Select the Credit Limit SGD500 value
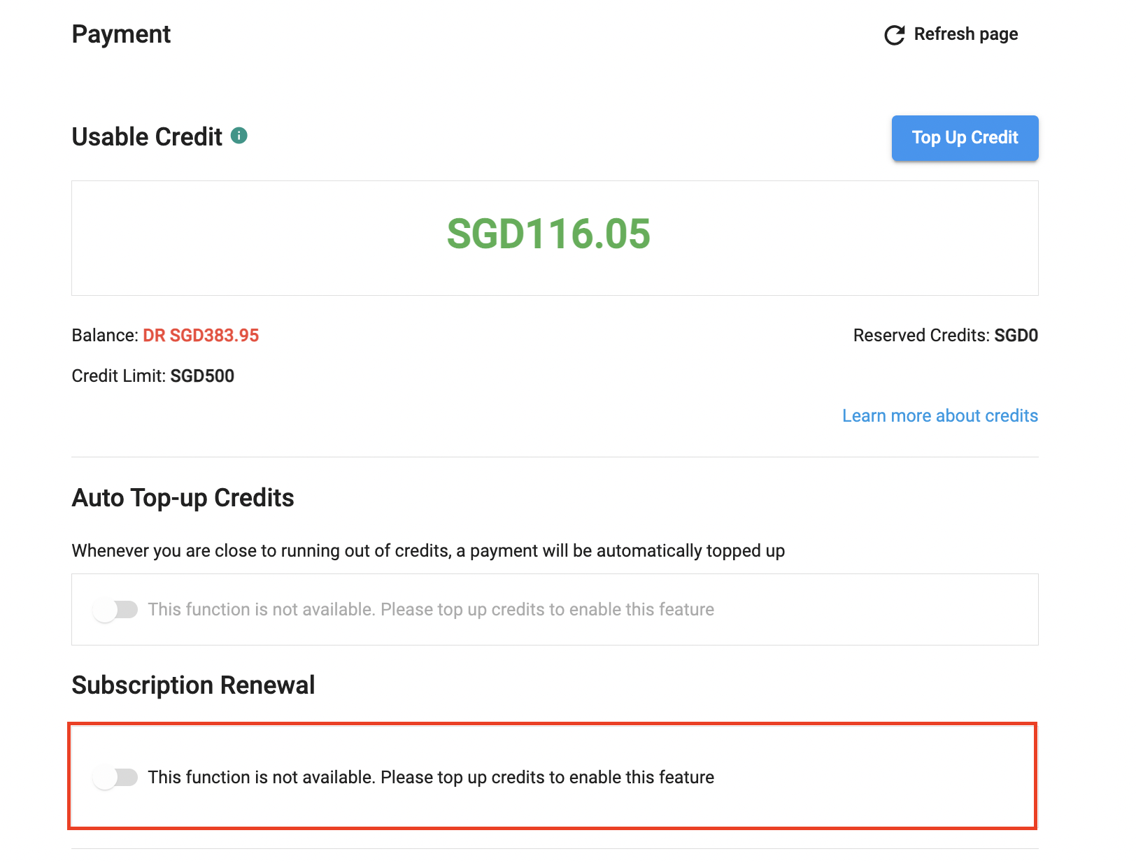 pyautogui.click(x=202, y=376)
